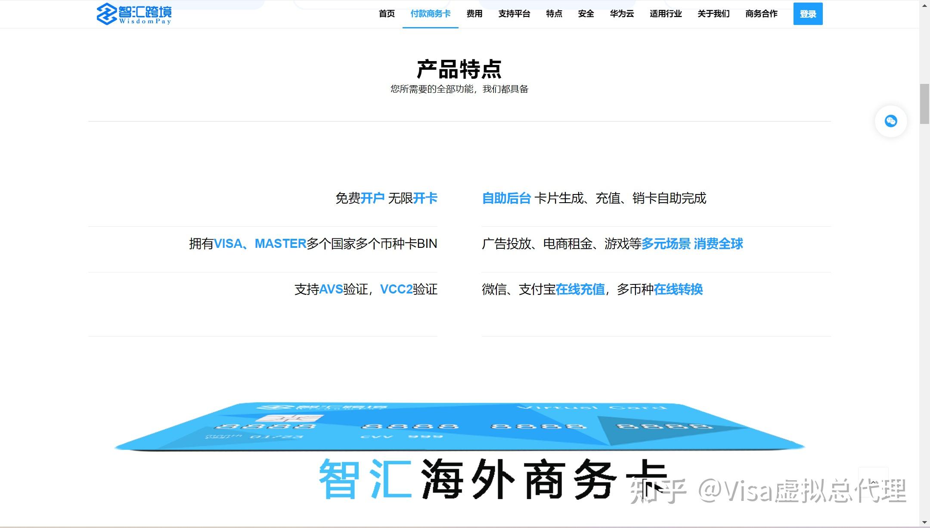Open the WeChat contact floating icon
The height and width of the screenshot is (528, 930).
pyautogui.click(x=891, y=121)
